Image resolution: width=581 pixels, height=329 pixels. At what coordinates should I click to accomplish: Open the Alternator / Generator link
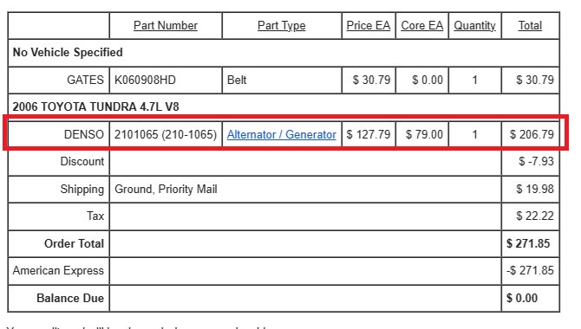coord(281,134)
